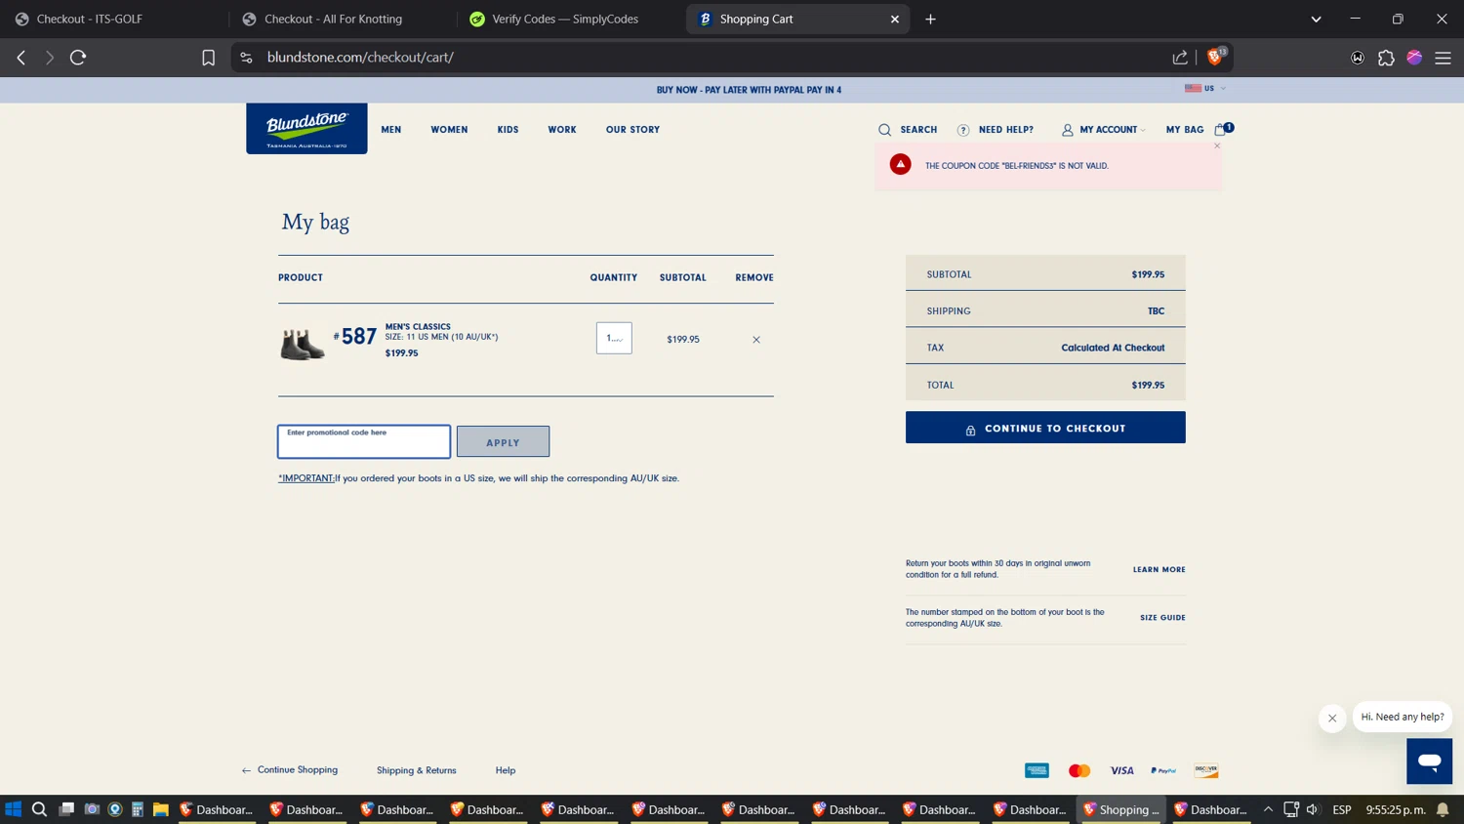Dismiss the invalid coupon alert
This screenshot has height=824, width=1464.
tap(1217, 145)
